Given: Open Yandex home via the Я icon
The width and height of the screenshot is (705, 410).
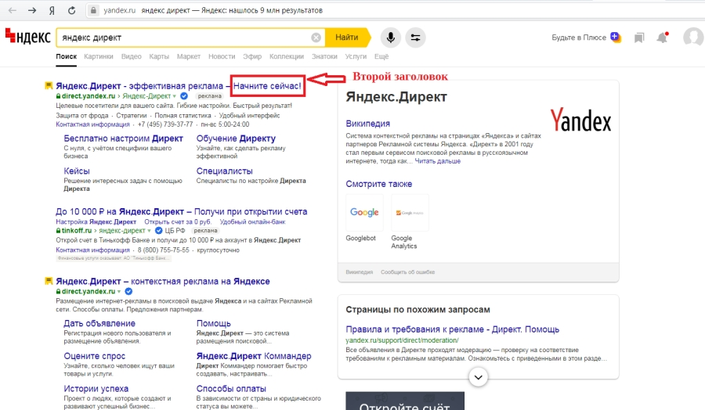Looking at the screenshot, I should tap(52, 10).
